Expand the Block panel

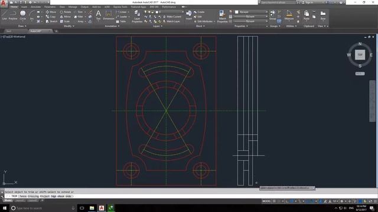pyautogui.click(x=200, y=26)
